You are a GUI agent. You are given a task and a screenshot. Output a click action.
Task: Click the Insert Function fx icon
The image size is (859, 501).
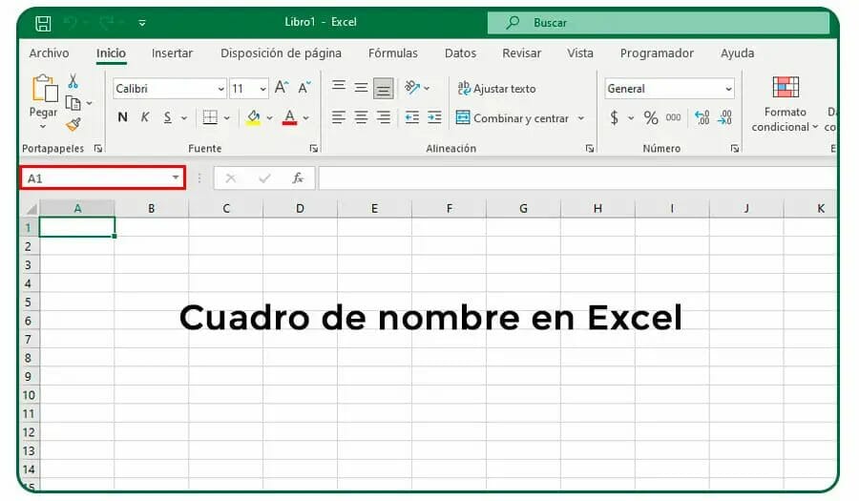pos(298,178)
